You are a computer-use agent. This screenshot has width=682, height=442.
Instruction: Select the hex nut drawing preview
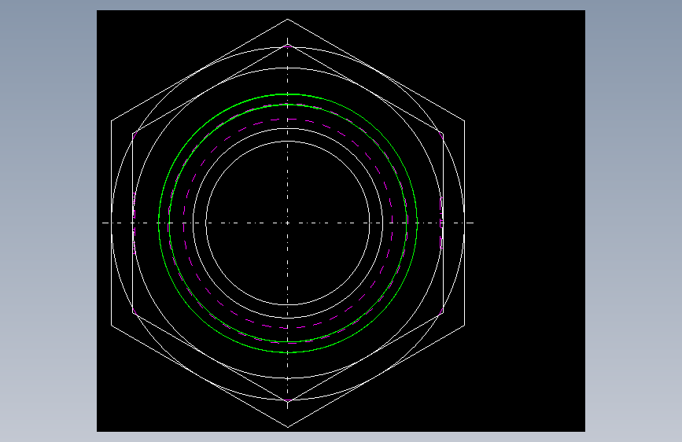tap(341, 221)
